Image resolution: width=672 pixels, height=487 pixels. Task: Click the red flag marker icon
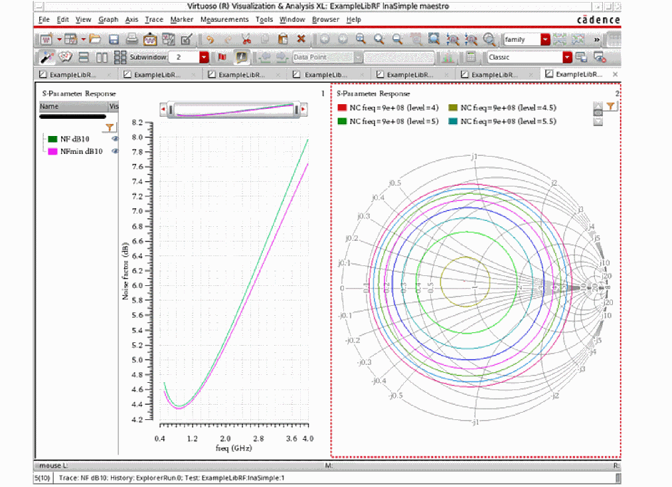222,58
